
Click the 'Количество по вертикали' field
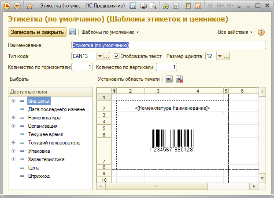(167, 67)
